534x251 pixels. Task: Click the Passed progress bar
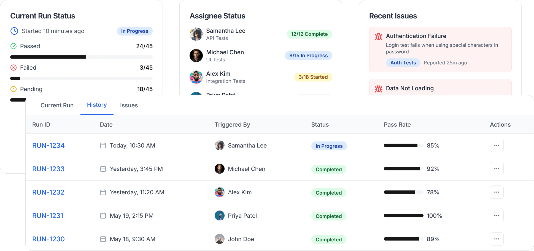pyautogui.click(x=81, y=57)
